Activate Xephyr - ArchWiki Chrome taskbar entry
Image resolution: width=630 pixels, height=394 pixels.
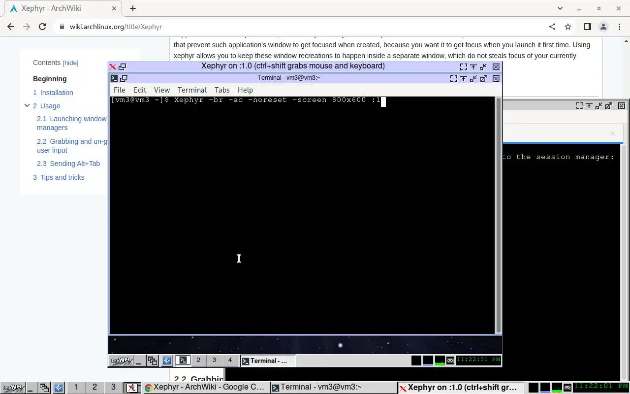(206, 388)
